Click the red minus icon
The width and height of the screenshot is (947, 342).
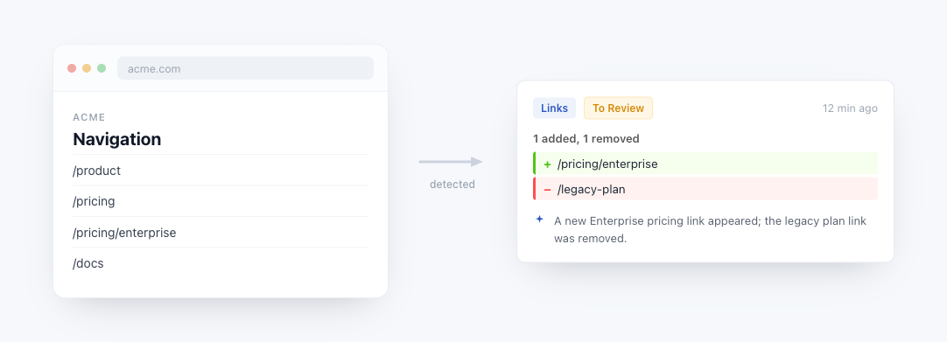[x=547, y=190]
